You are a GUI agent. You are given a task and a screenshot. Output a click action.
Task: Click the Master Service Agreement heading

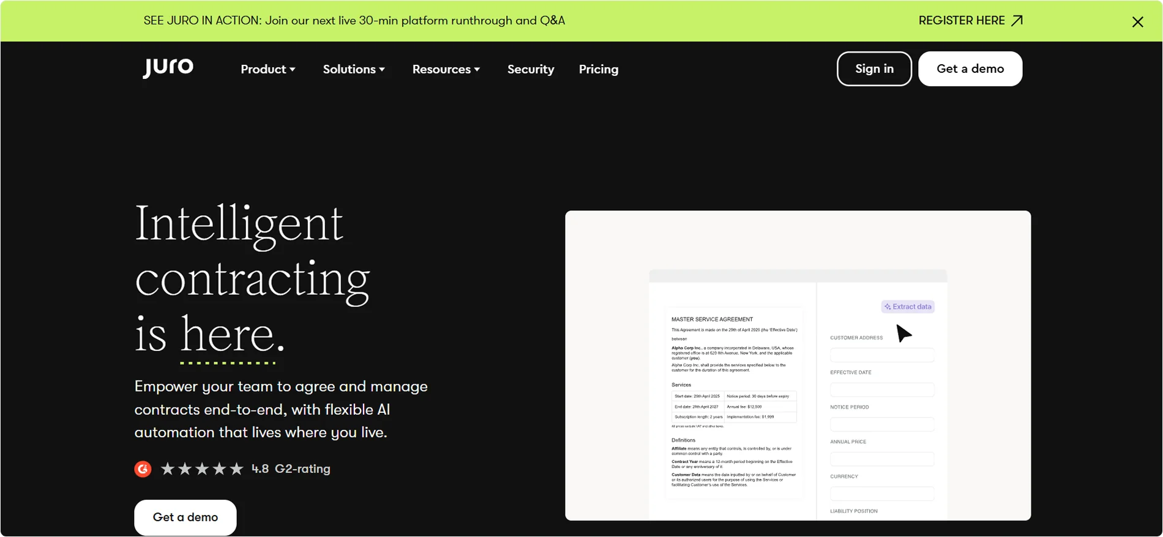[x=712, y=319]
